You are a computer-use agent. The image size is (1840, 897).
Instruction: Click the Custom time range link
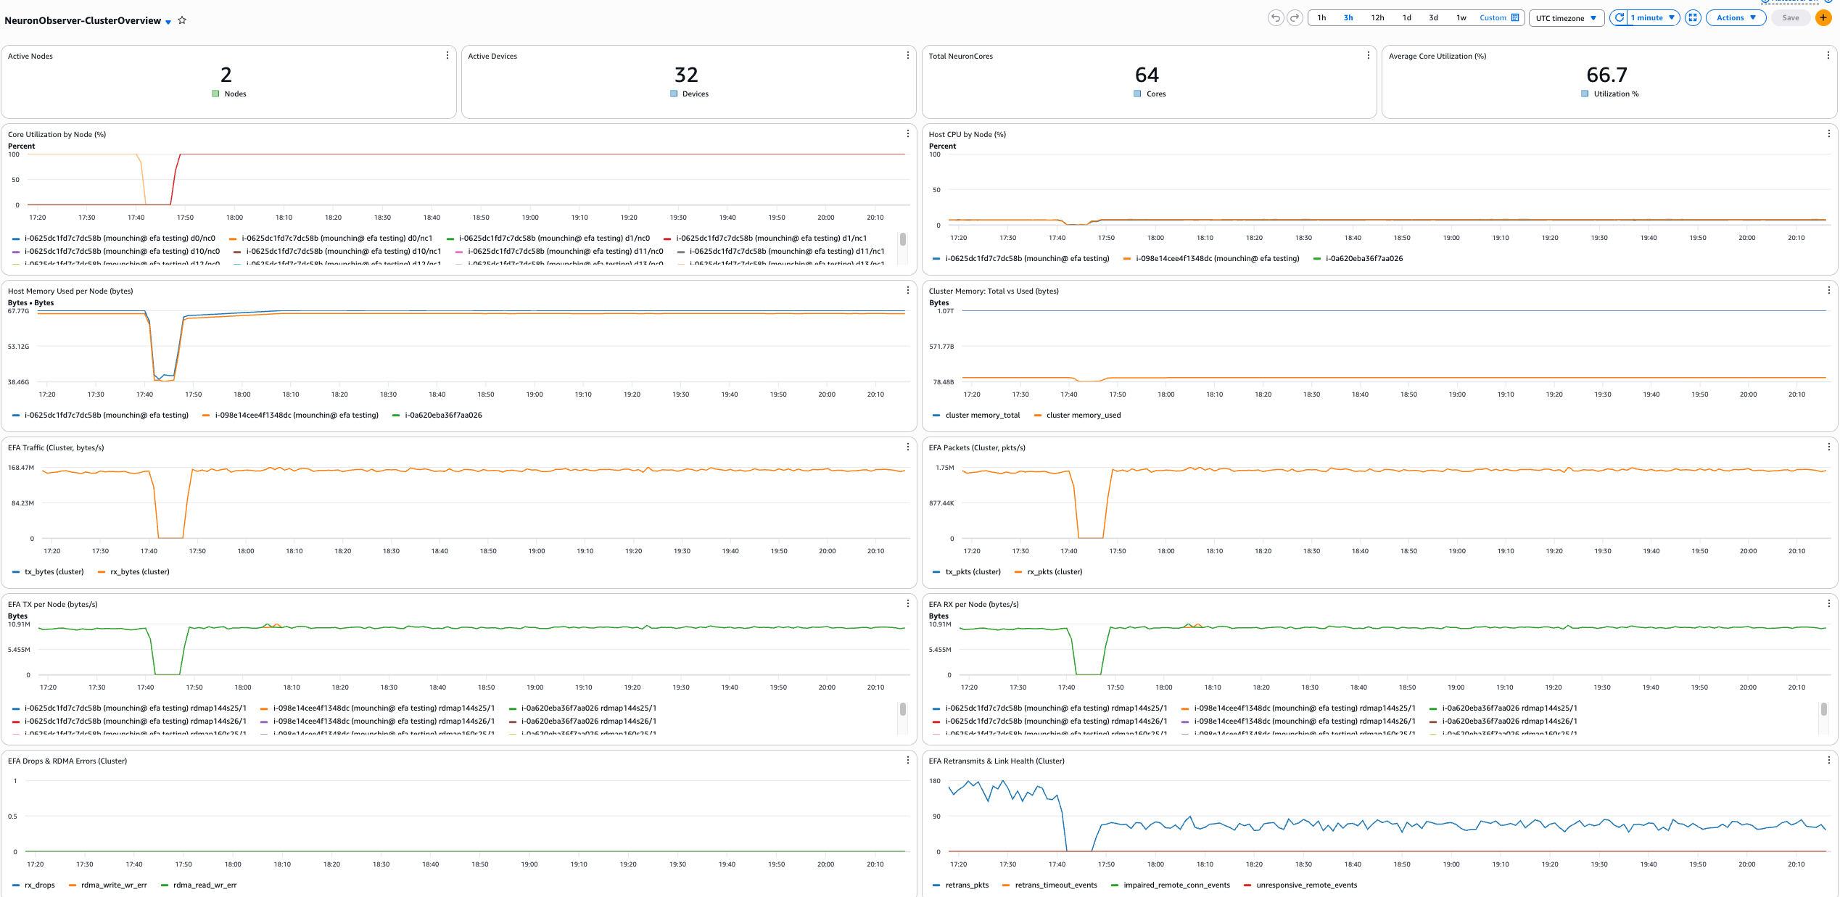(1493, 18)
